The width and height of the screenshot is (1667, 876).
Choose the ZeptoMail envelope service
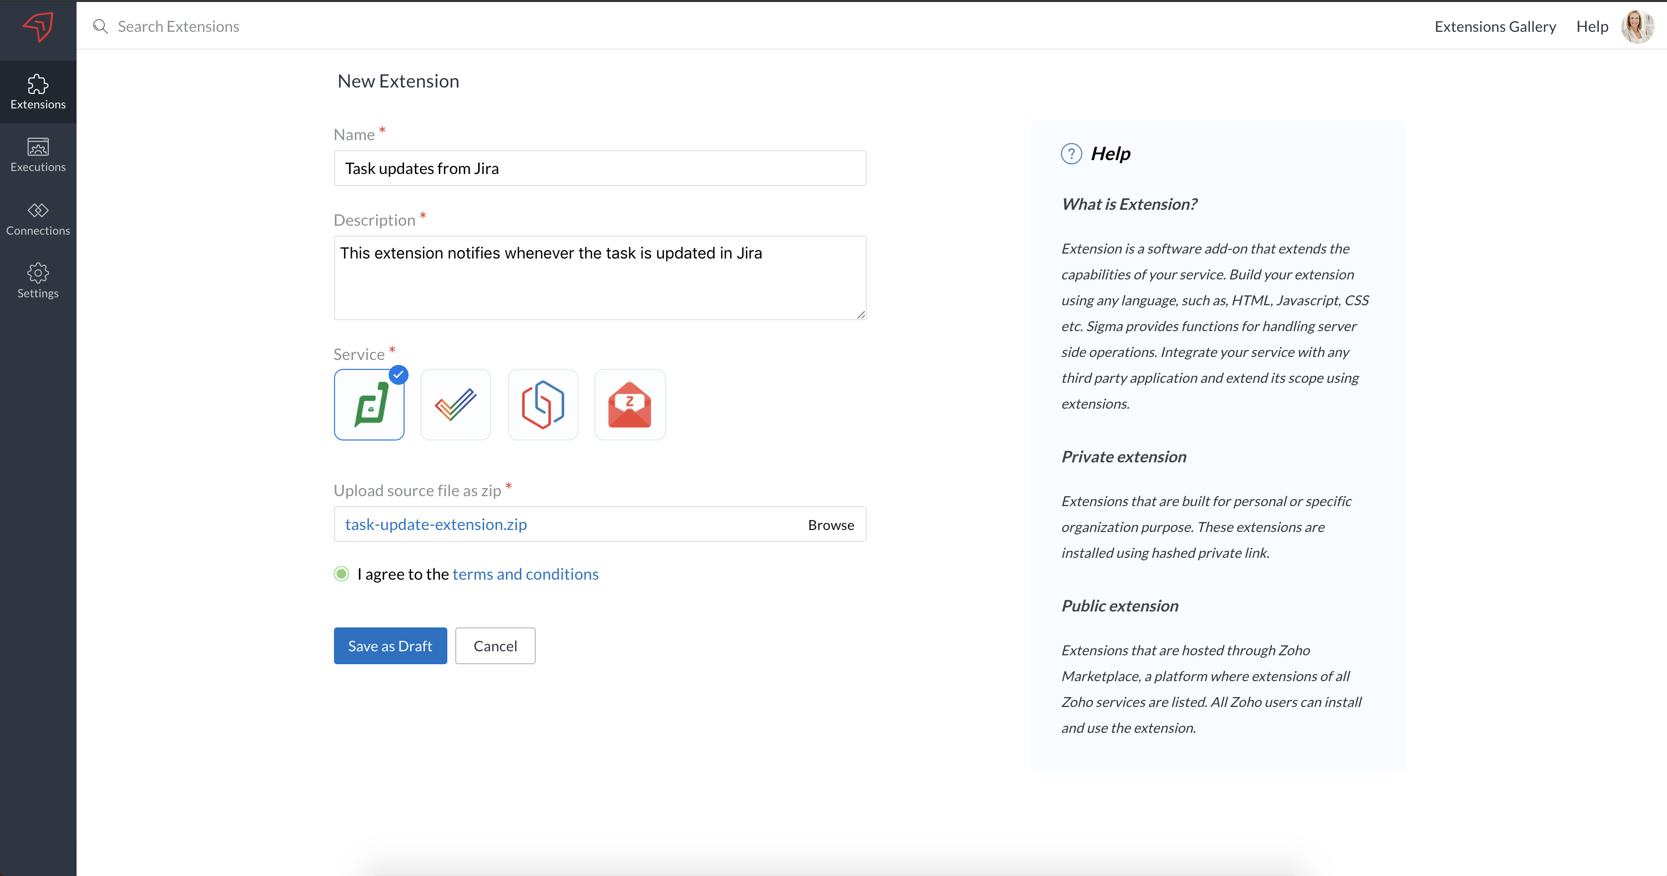(x=629, y=405)
